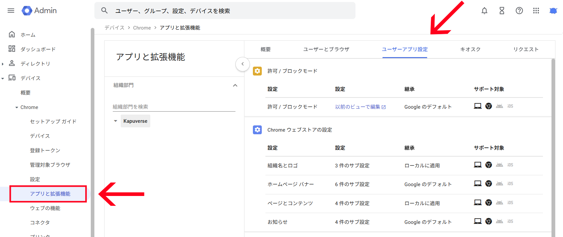This screenshot has width=563, height=237.
Task: Open the help question mark icon
Action: [519, 11]
